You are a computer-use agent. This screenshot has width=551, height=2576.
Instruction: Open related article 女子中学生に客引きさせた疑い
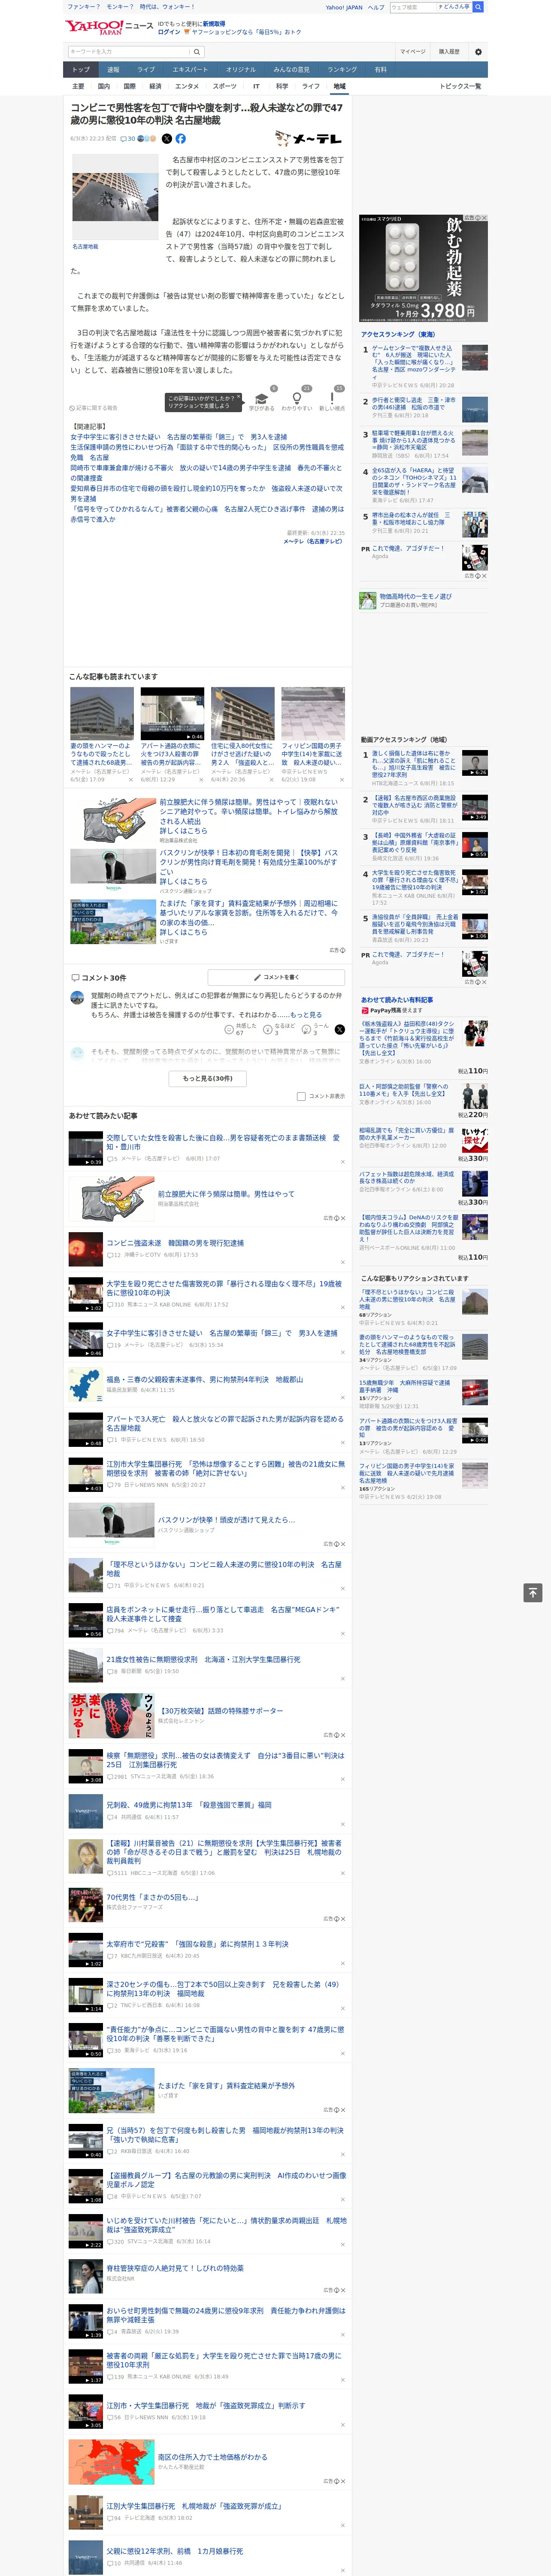click(x=178, y=437)
